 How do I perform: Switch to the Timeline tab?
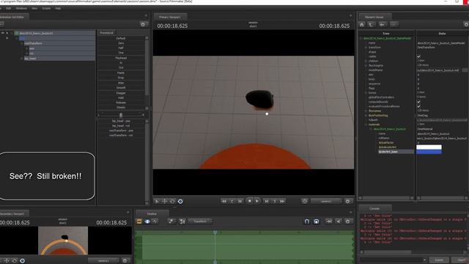(152, 213)
